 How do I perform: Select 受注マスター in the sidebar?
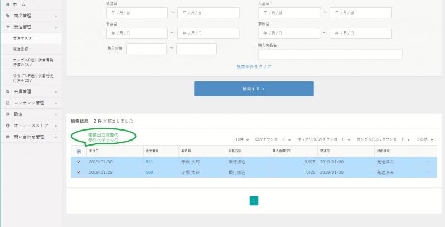click(x=31, y=38)
